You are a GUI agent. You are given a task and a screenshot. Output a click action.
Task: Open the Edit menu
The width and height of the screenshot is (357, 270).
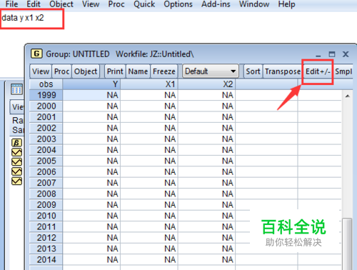pyautogui.click(x=34, y=4)
